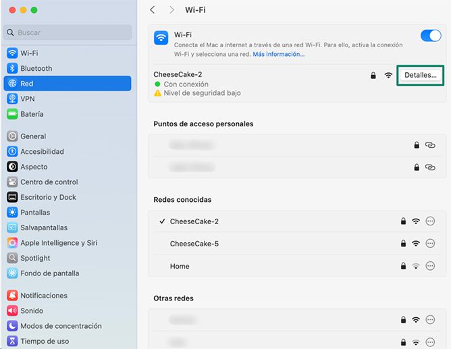Open Fondo de pantalla icon
Image resolution: width=451 pixels, height=349 pixels.
[x=12, y=273]
